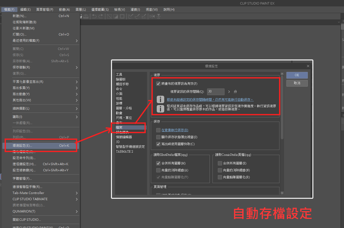344x228 pixels.
Task: Click the Invert selected area toolbar icon
Action: pyautogui.click(x=116, y=16)
